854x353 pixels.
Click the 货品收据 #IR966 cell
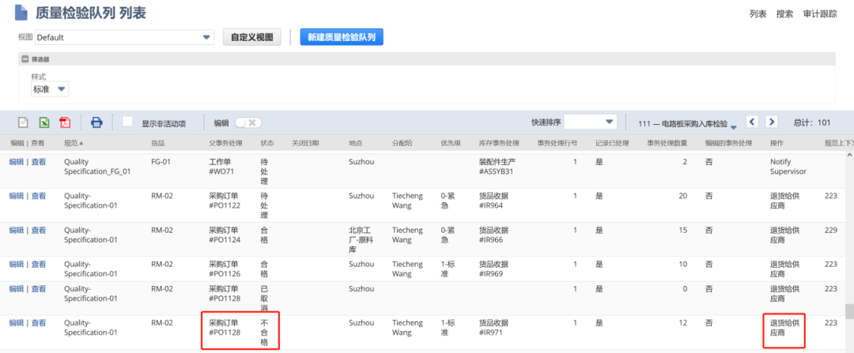[493, 235]
